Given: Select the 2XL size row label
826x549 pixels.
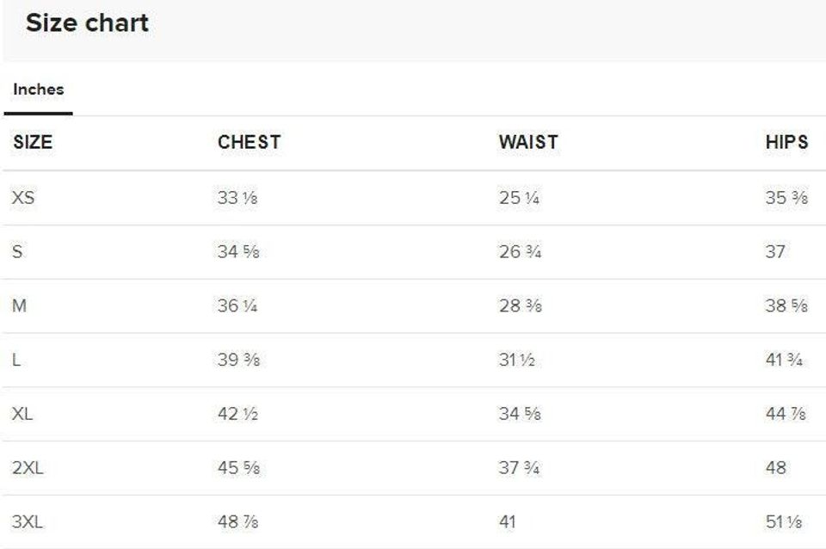Looking at the screenshot, I should 28,468.
